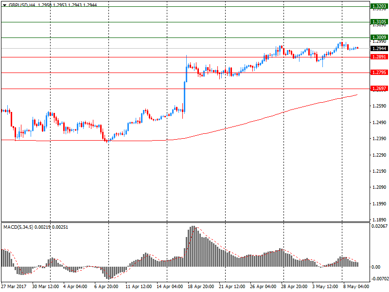
Task: Click the GBPUSD,H4 chart title text
Action: point(22,5)
